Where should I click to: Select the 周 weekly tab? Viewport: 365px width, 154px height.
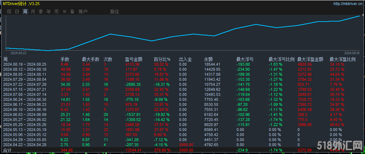click(x=25, y=11)
